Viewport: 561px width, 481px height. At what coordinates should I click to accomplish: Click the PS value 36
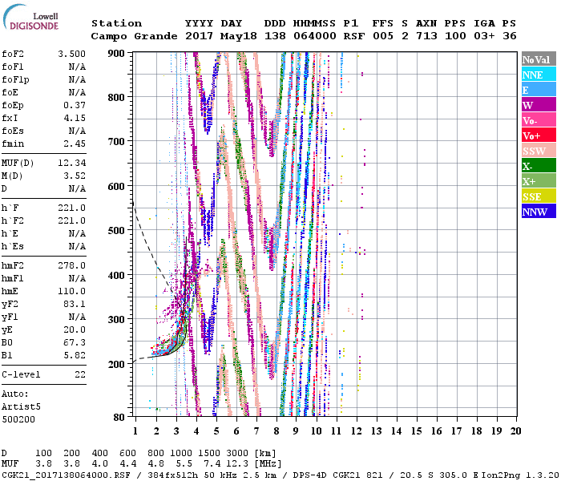tap(510, 36)
